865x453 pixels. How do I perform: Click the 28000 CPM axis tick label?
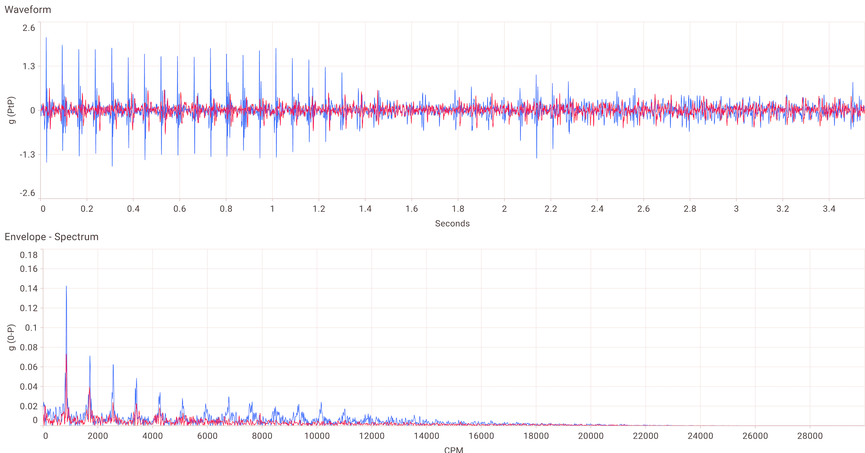click(x=810, y=436)
